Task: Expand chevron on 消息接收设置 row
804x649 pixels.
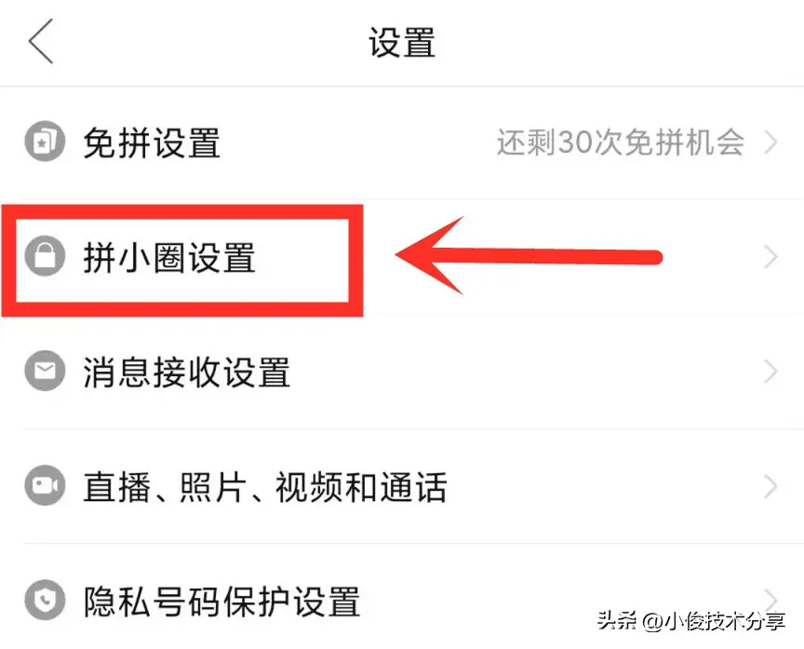Action: (x=770, y=372)
